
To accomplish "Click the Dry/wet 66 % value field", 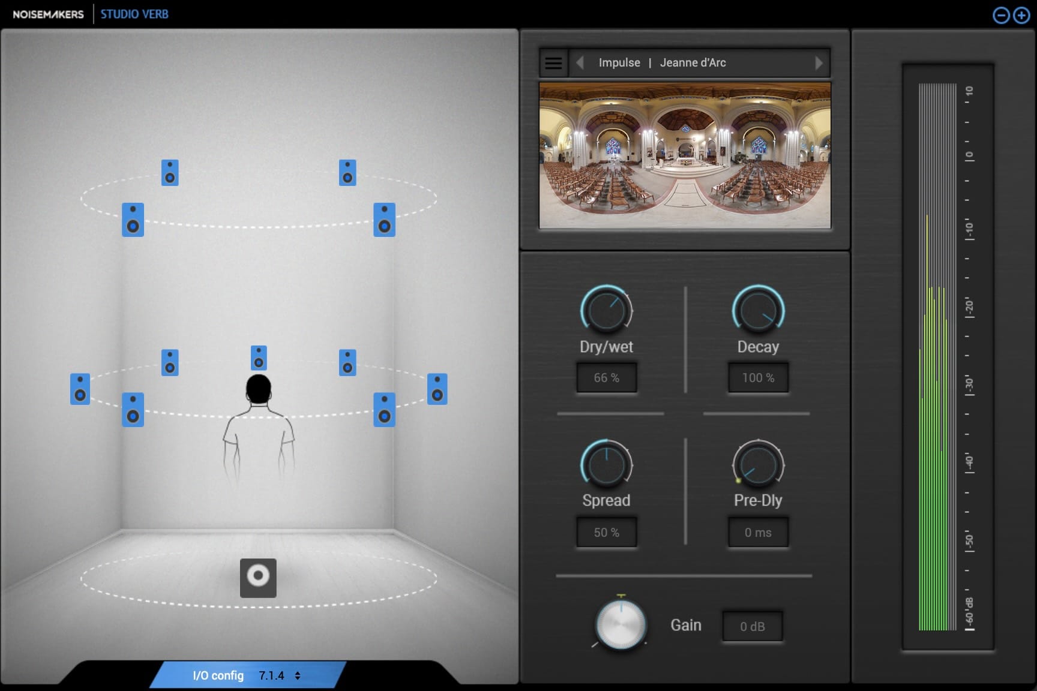I will [606, 377].
